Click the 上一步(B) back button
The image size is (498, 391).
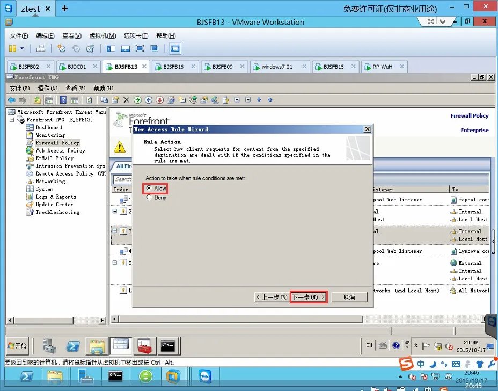pyautogui.click(x=272, y=297)
